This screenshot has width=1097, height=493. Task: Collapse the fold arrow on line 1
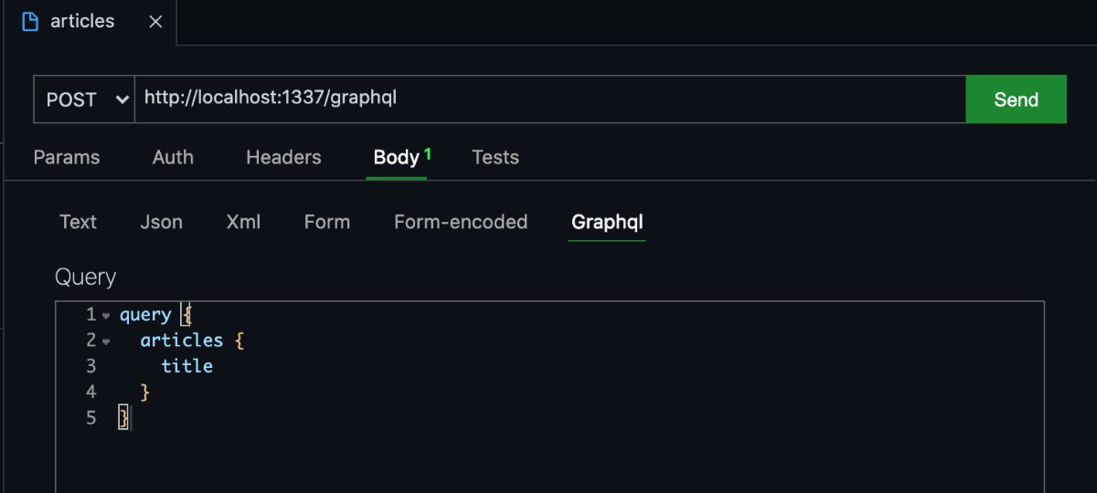coord(106,316)
